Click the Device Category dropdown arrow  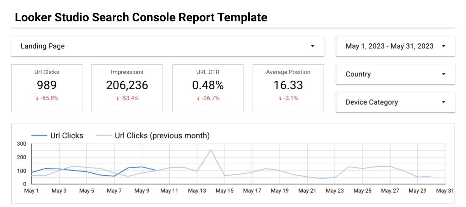tap(444, 102)
